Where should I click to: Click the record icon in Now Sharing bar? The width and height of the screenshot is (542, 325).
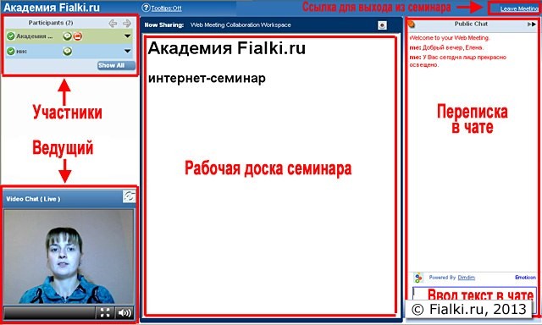click(x=382, y=25)
